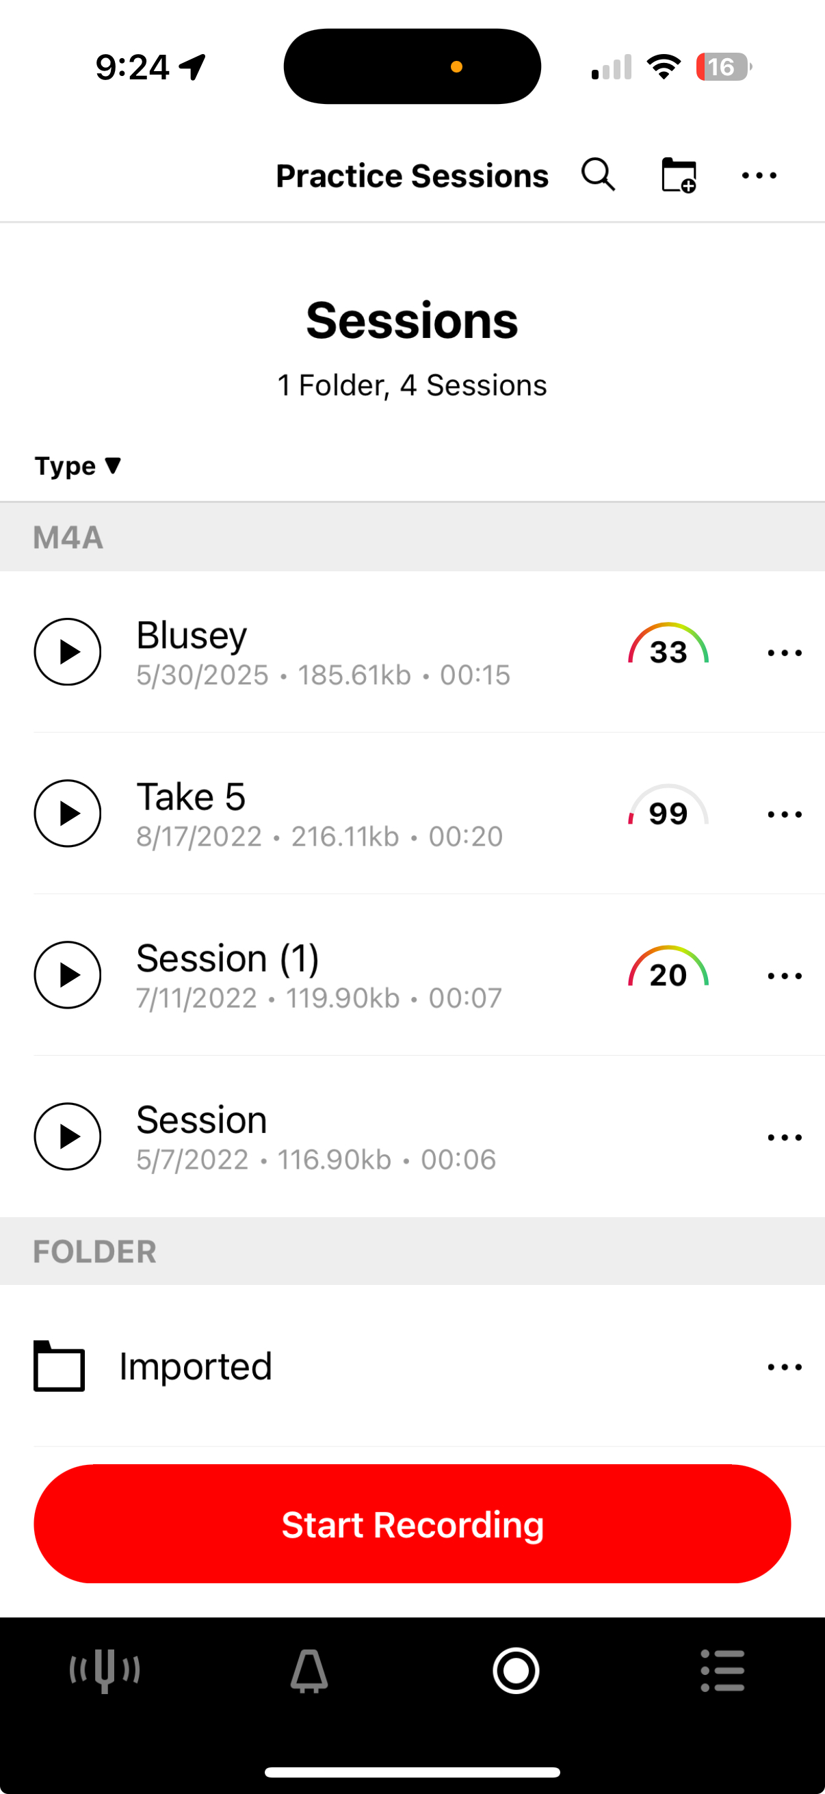Open more options for Blusey
825x1794 pixels.
click(x=785, y=653)
